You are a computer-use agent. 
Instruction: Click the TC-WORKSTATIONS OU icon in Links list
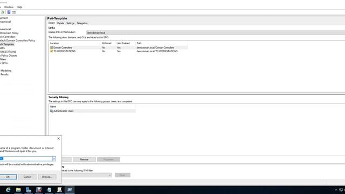pos(51,51)
